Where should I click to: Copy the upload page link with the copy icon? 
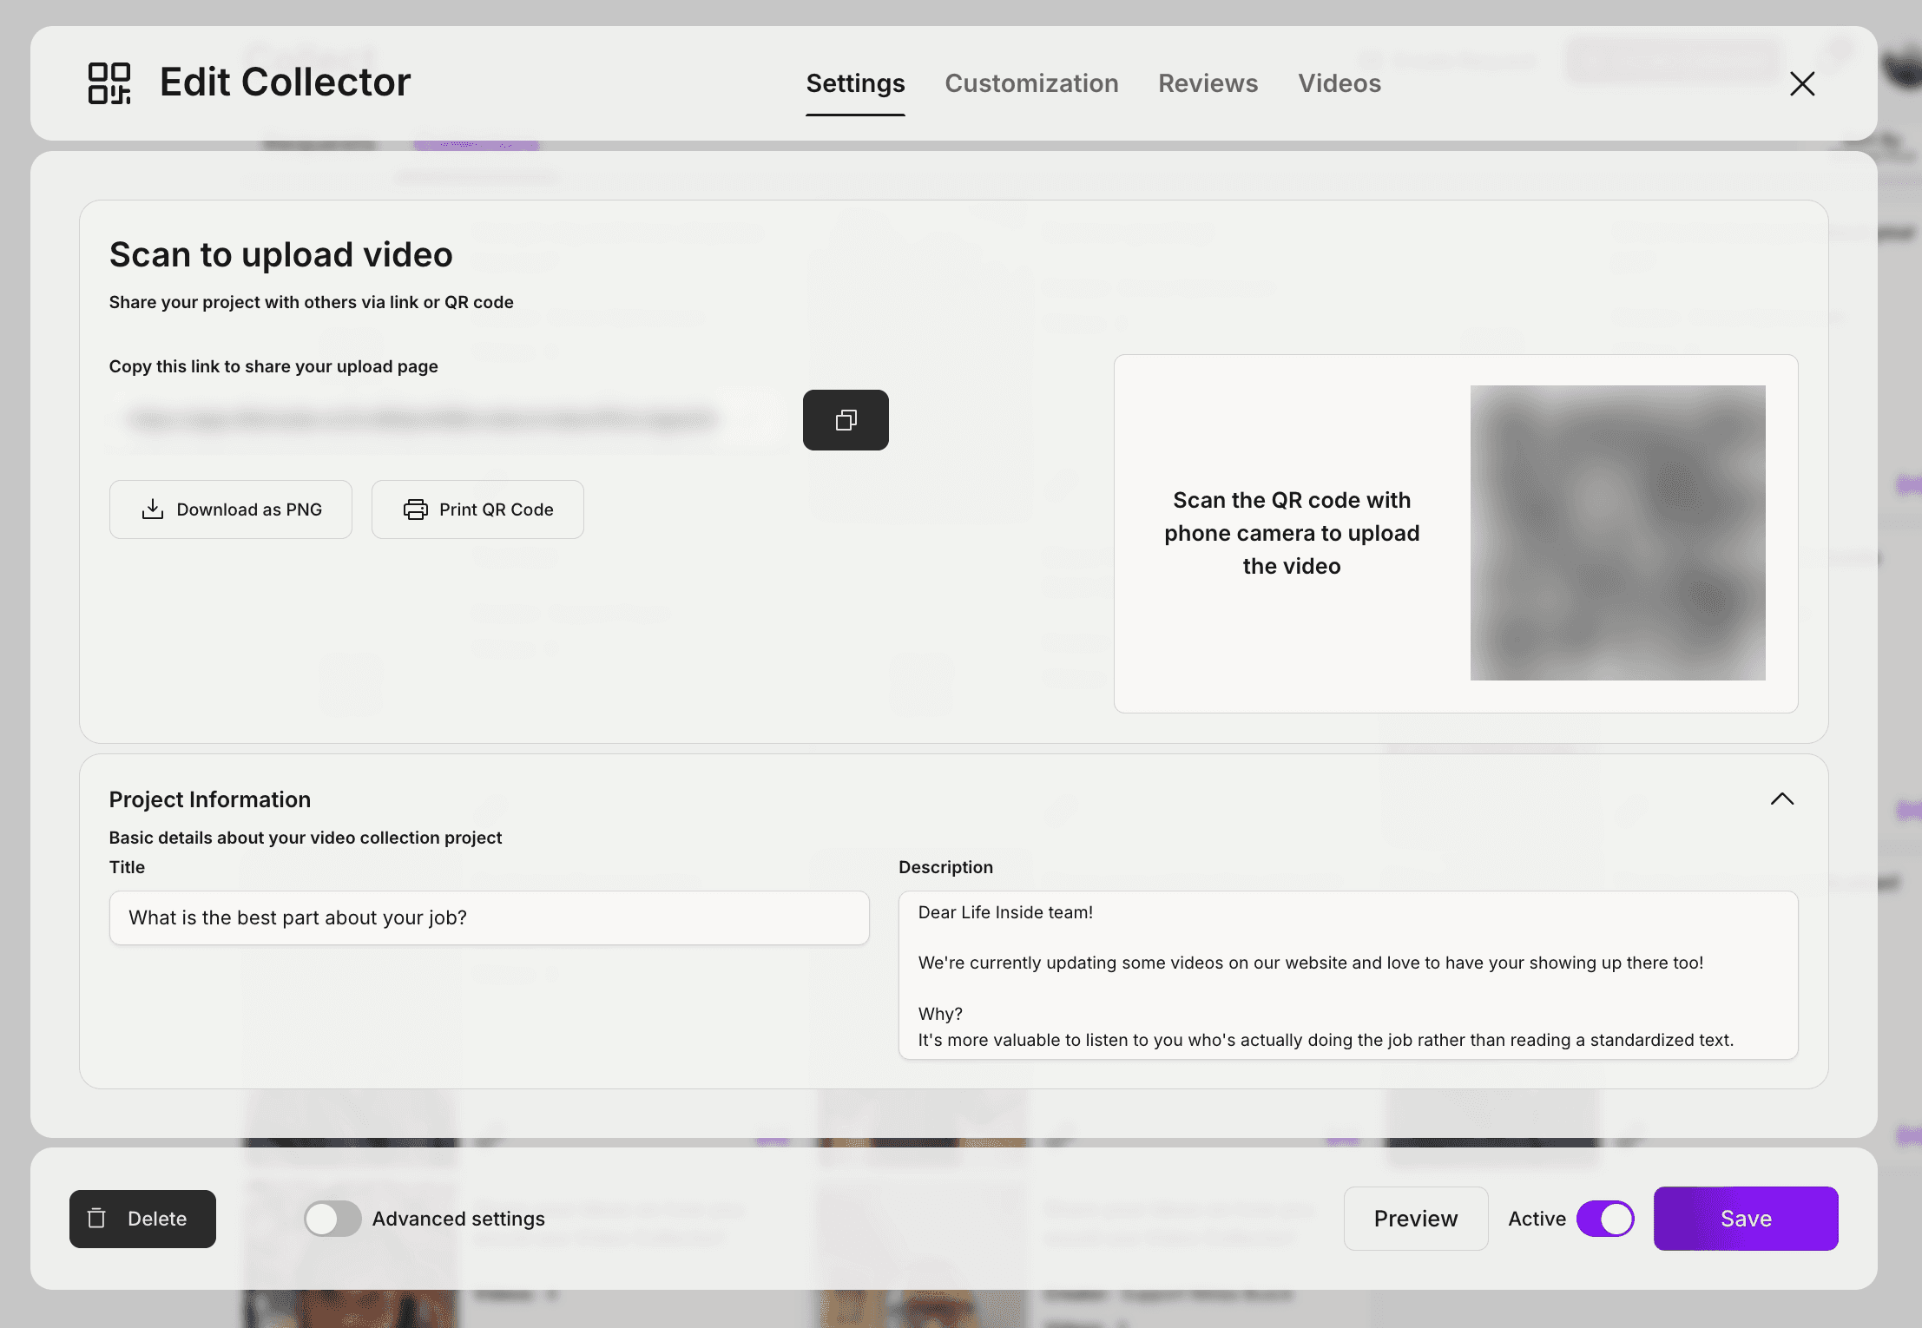coord(846,420)
